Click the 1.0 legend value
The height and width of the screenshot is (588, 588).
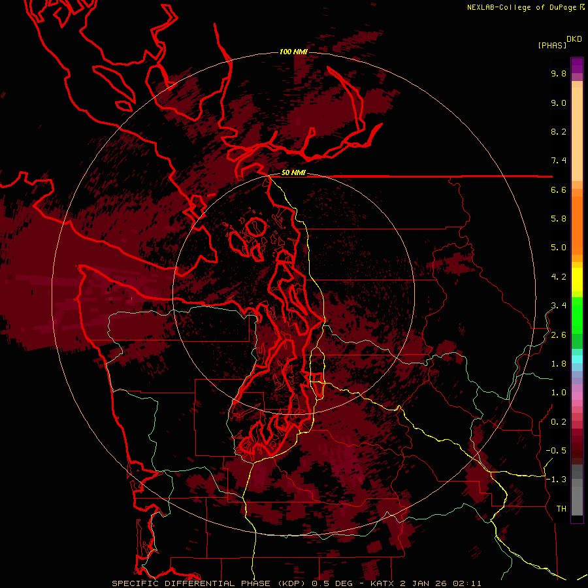[559, 393]
